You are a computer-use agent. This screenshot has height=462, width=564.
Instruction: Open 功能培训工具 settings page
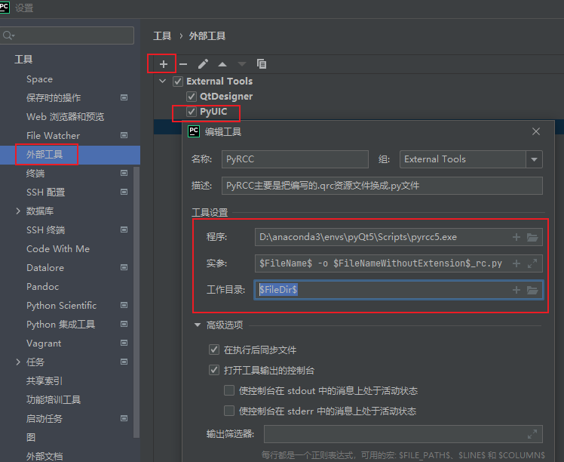coord(54,399)
